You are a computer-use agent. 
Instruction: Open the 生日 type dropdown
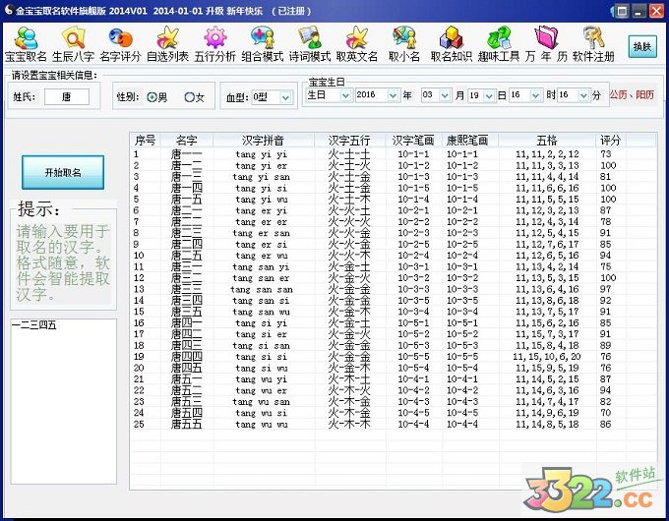pyautogui.click(x=329, y=95)
